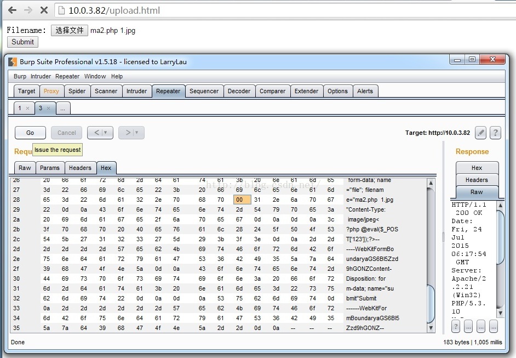Open history dropdown on previous request button

coord(105,133)
